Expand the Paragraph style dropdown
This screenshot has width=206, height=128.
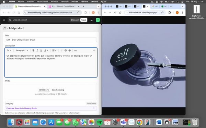point(22,51)
